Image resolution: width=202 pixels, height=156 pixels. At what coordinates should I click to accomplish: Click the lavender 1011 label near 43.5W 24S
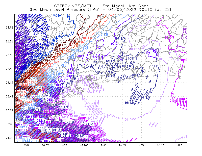127,120
